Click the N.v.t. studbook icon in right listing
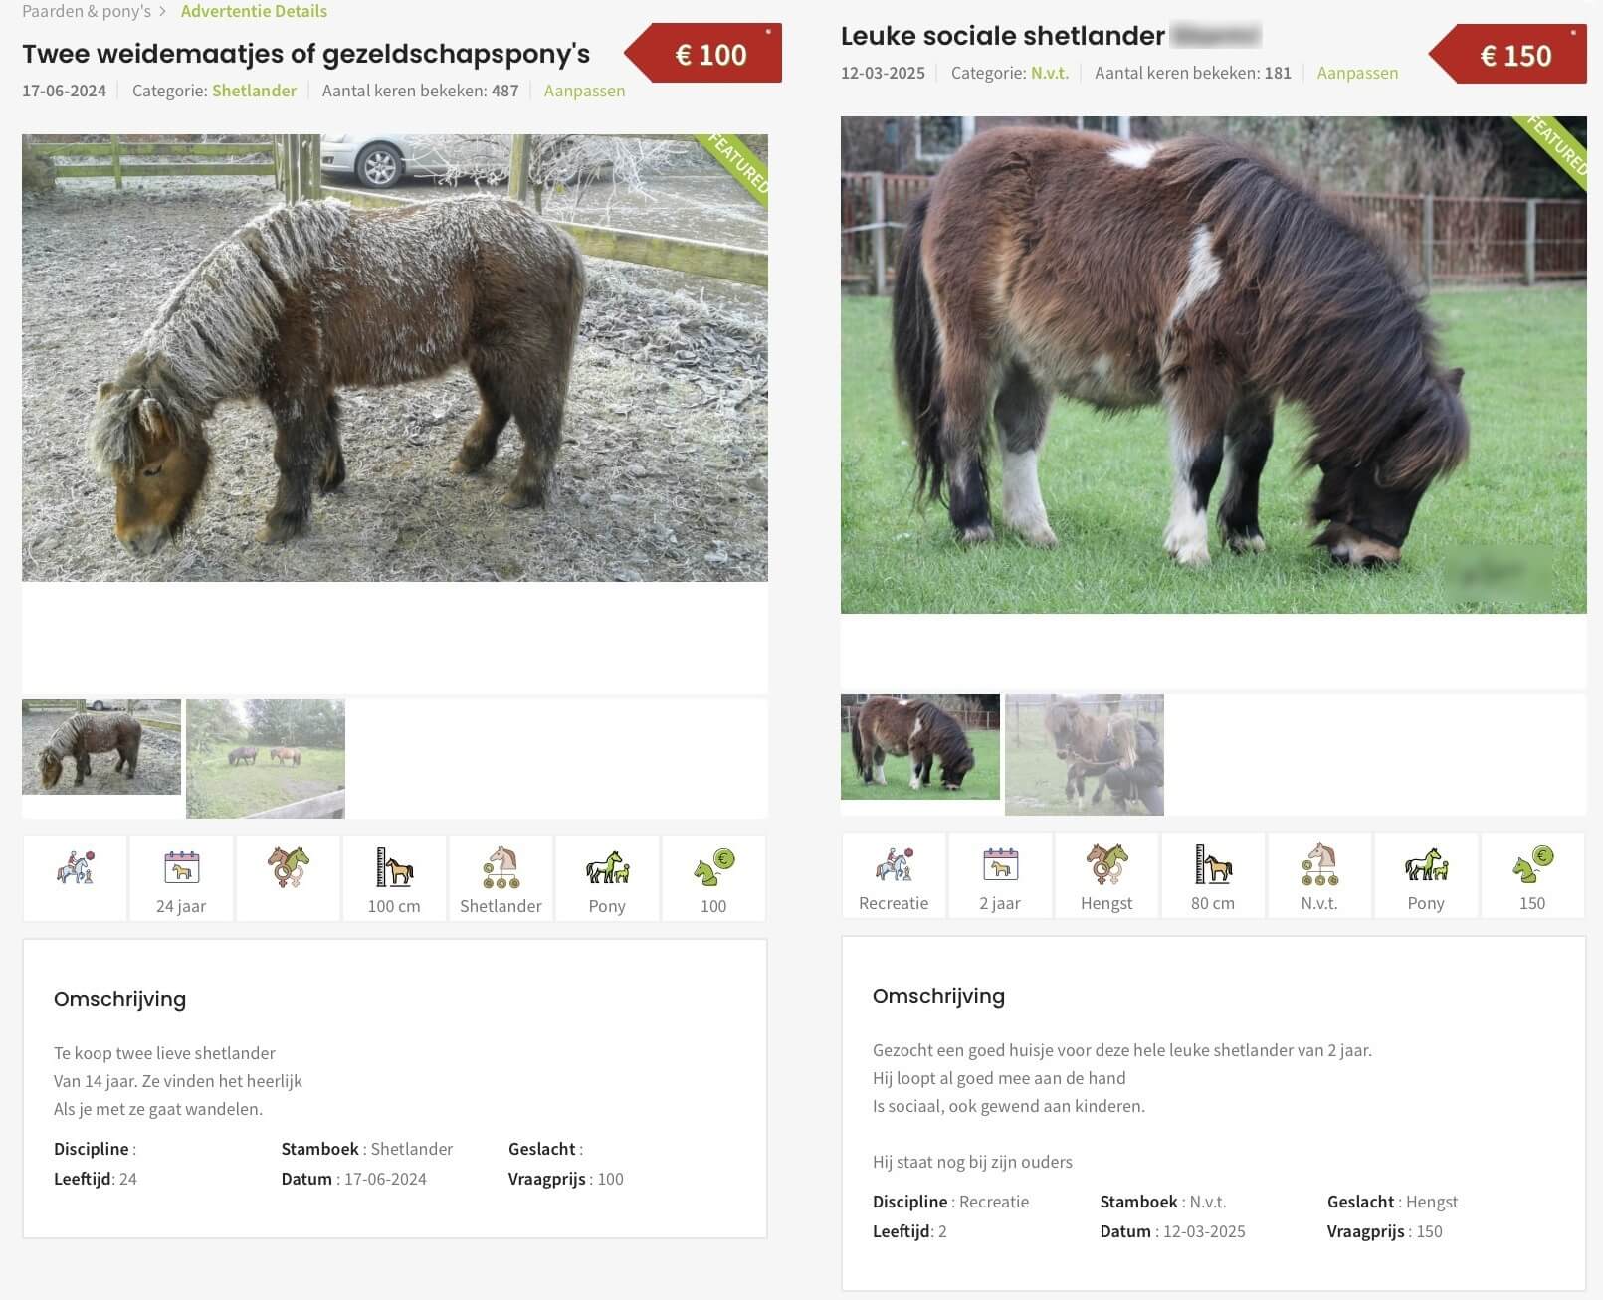 (x=1319, y=864)
